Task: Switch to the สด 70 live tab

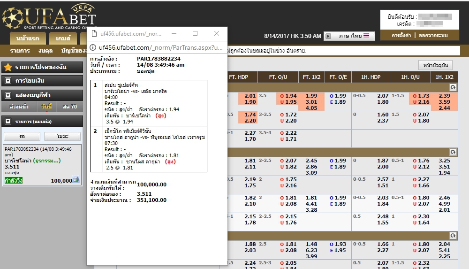Action: coord(70,107)
